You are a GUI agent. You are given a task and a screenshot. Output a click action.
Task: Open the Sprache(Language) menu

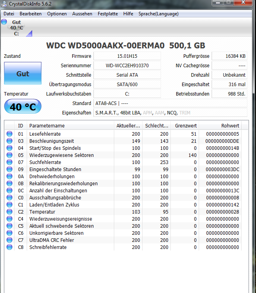point(158,14)
